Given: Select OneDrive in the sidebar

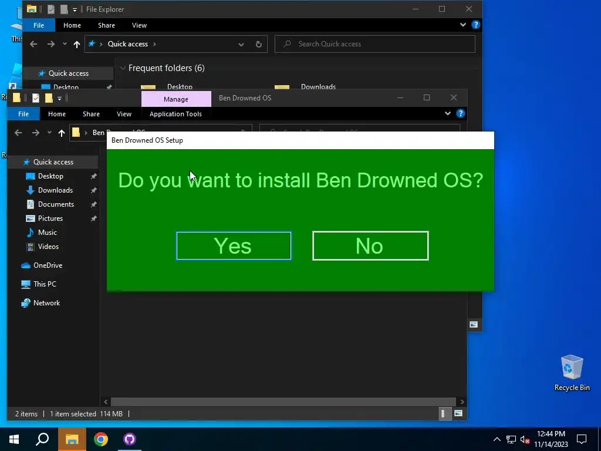Looking at the screenshot, I should point(48,265).
